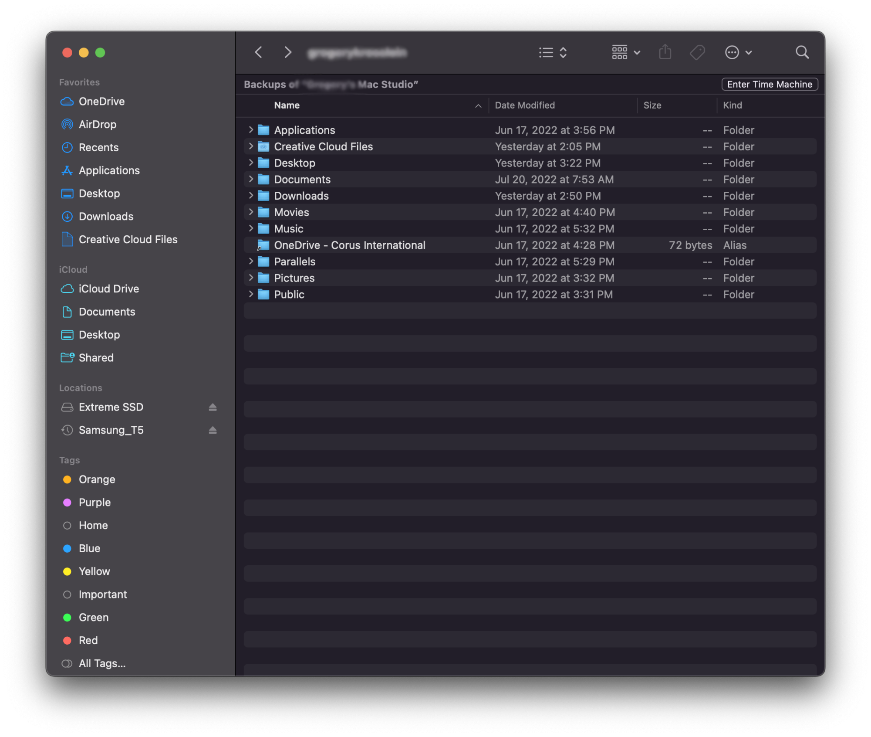Go back with the left arrow

coord(259,53)
